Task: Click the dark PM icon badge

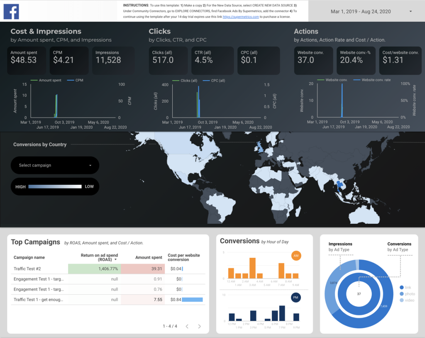Action: coord(296,298)
